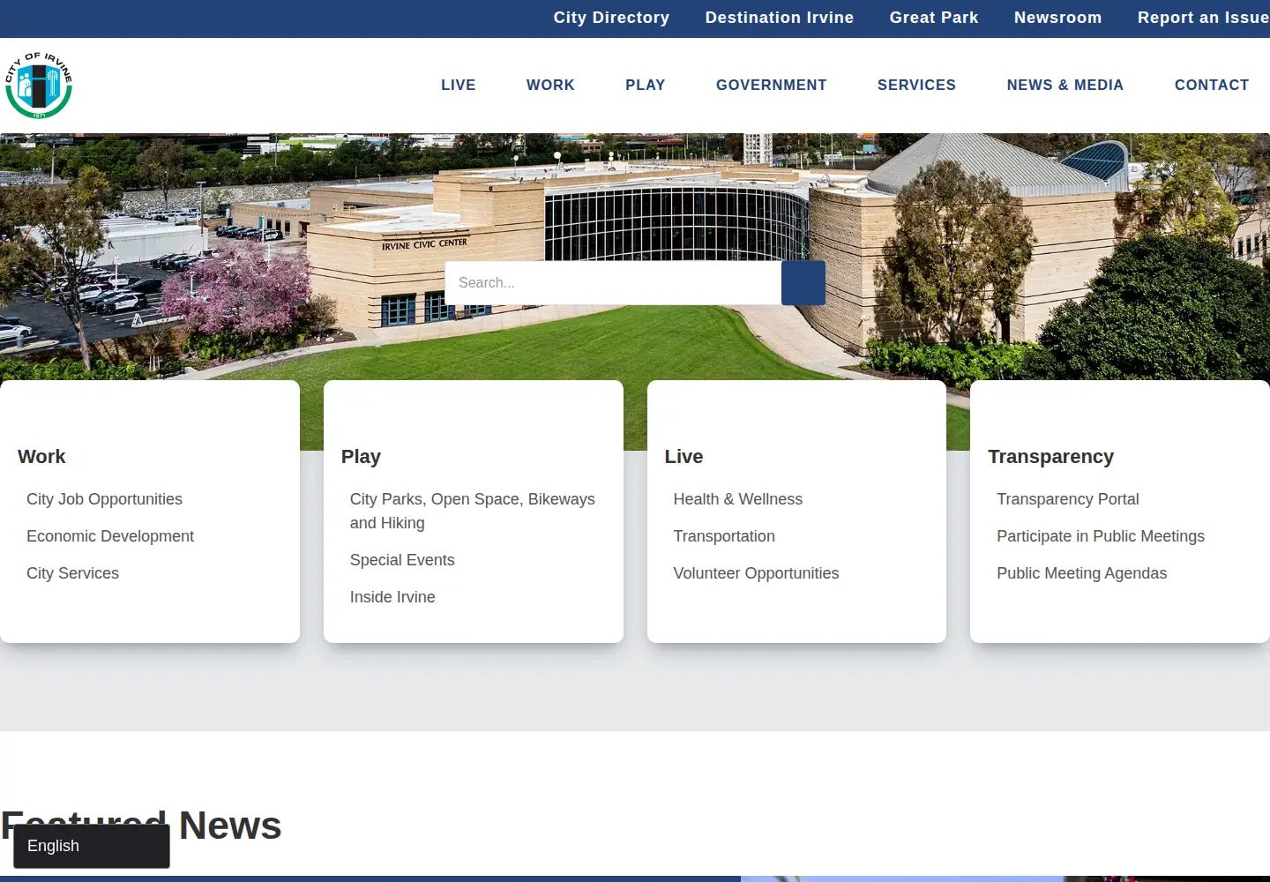Open the Inside Irvine link
1270x882 pixels.
392,597
